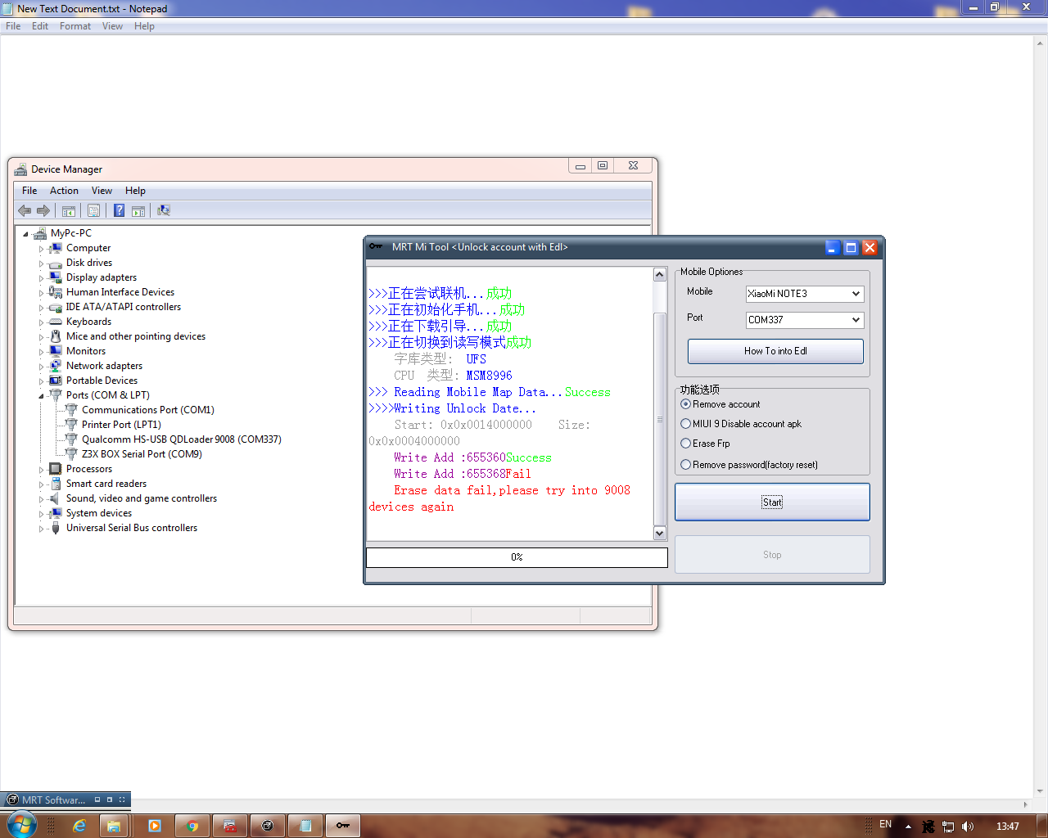Select the Z3X BOX Serial Port (COM9) device
1048x838 pixels.
142,454
